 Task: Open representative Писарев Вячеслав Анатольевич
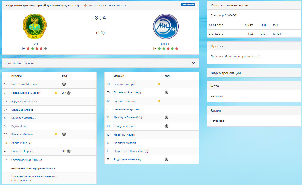point(33,176)
